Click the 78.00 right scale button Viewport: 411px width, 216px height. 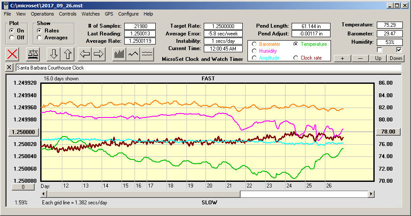(388, 132)
